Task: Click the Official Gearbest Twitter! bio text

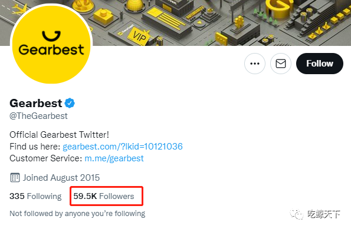Action: point(60,135)
